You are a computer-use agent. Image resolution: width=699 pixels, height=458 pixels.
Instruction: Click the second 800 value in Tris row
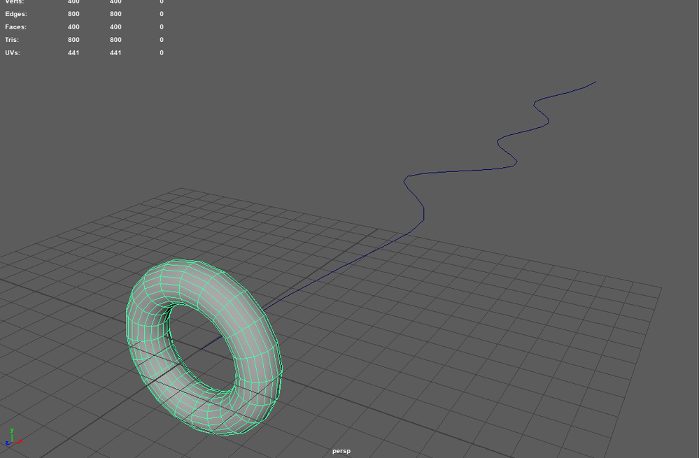point(115,40)
